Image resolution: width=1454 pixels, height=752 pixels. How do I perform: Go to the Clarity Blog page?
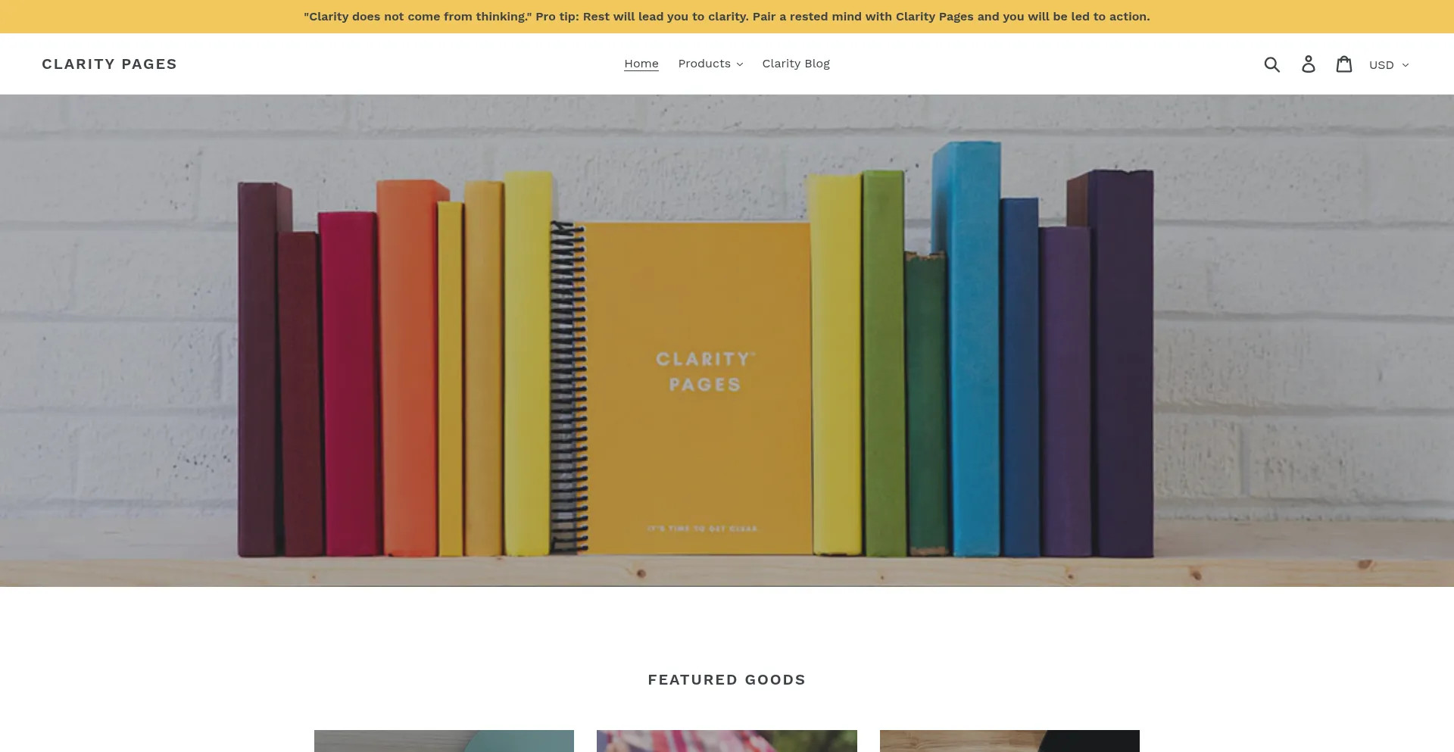pyautogui.click(x=796, y=64)
